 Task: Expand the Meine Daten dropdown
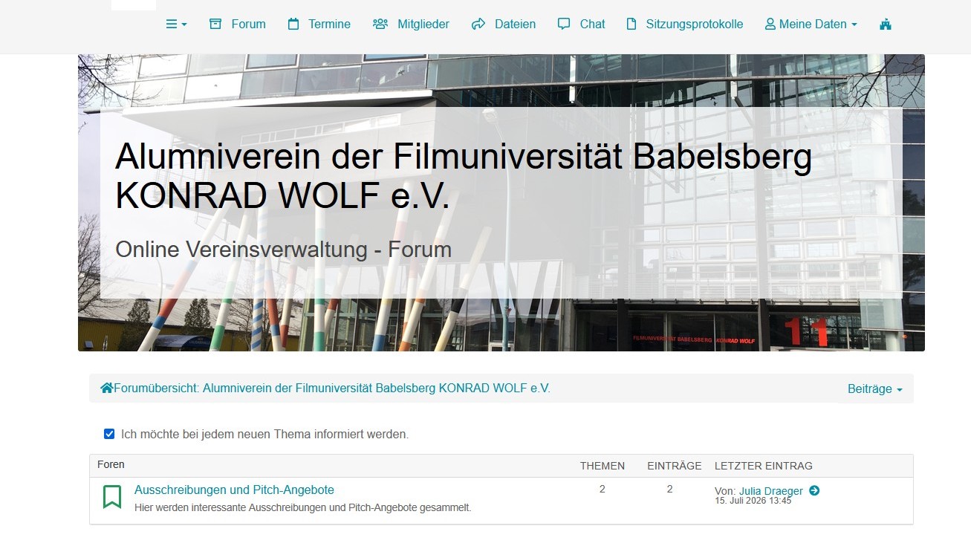(x=811, y=24)
